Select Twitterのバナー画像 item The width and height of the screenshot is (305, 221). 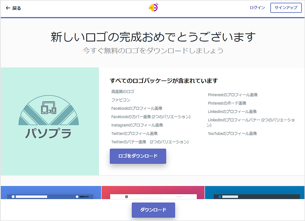click(x=150, y=142)
